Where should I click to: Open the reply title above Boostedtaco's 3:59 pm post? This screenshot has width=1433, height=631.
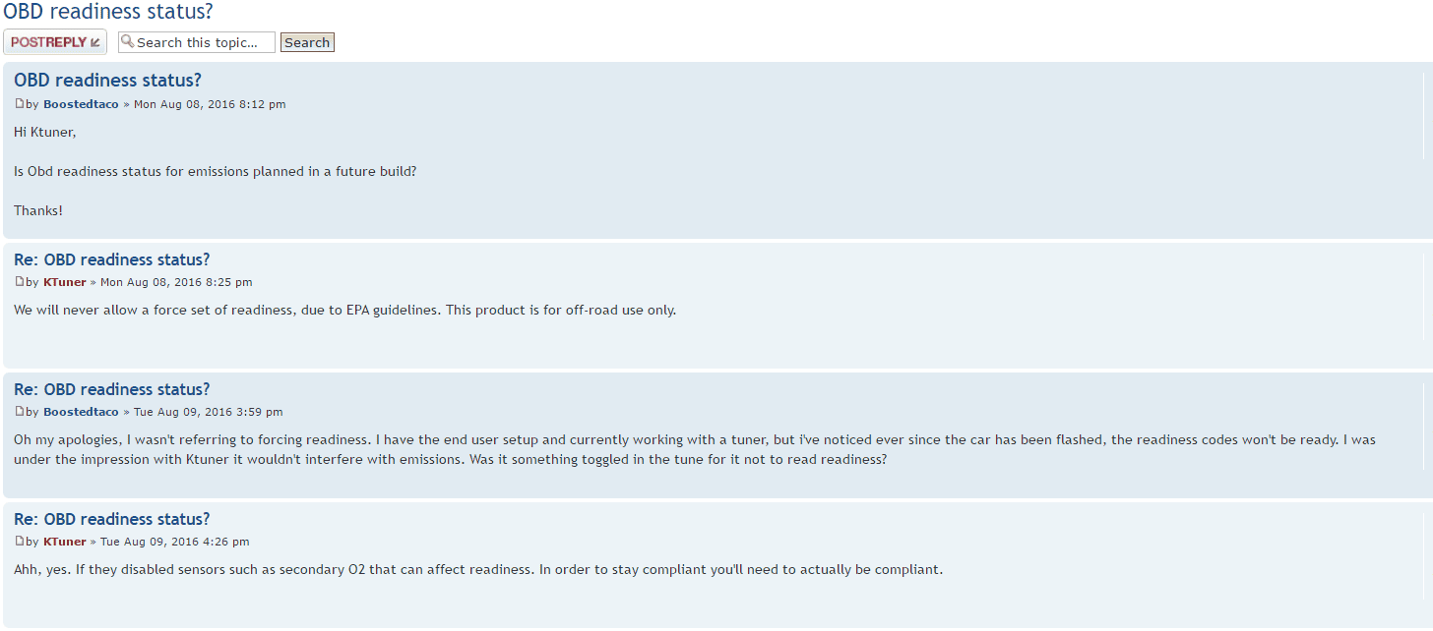coord(111,389)
